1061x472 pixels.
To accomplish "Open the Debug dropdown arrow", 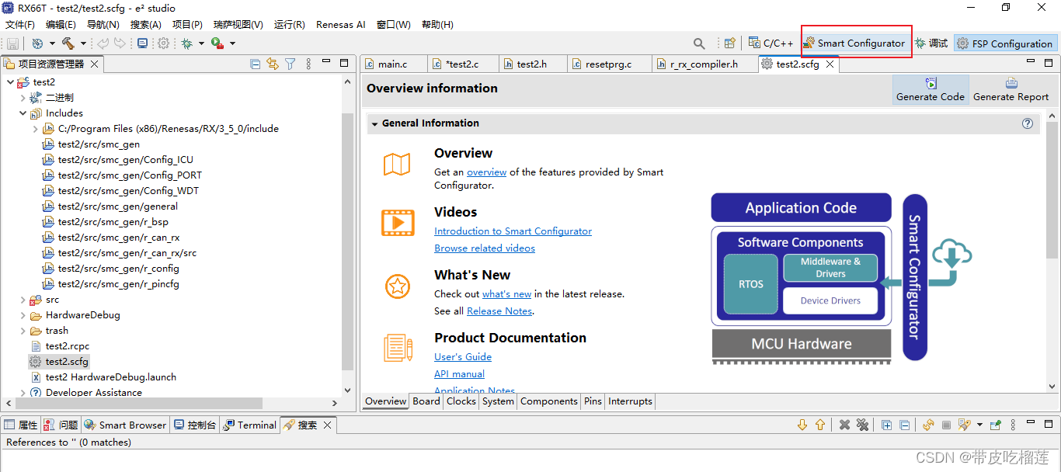I will pos(201,43).
